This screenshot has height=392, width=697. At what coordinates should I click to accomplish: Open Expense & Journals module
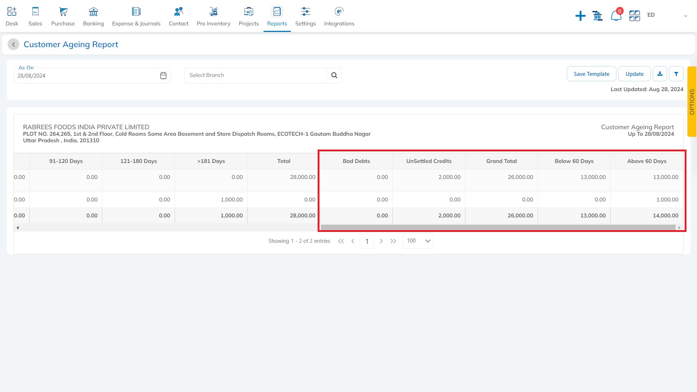point(136,16)
